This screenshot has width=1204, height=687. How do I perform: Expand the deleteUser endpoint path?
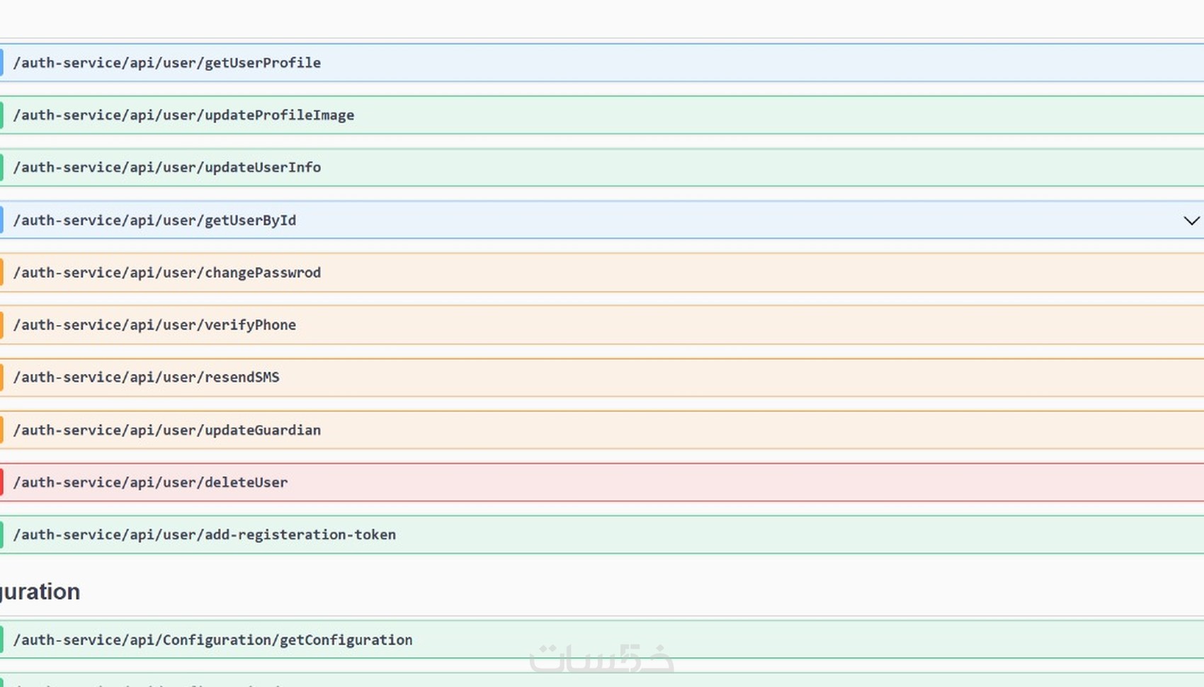(x=150, y=482)
